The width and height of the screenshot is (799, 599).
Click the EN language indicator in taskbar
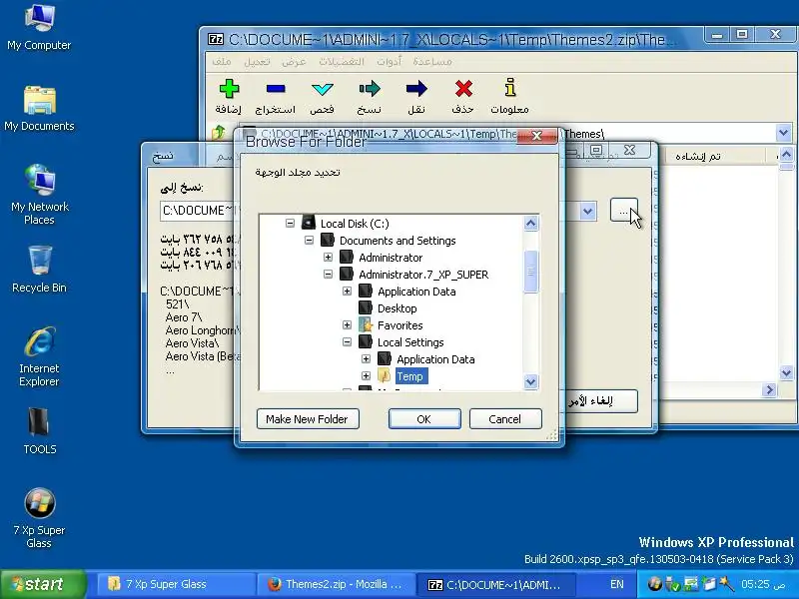pos(617,584)
